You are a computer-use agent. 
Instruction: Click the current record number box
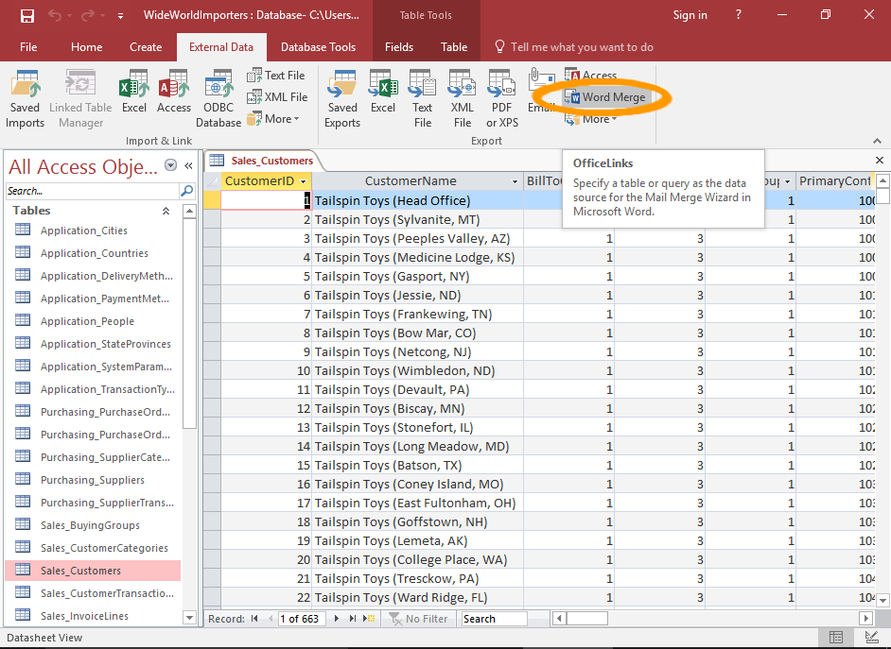301,619
